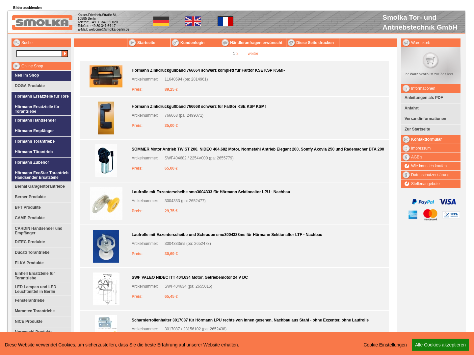The height and width of the screenshot is (355, 474).
Task: Open Wie kann ich kaufen
Action: point(431,166)
